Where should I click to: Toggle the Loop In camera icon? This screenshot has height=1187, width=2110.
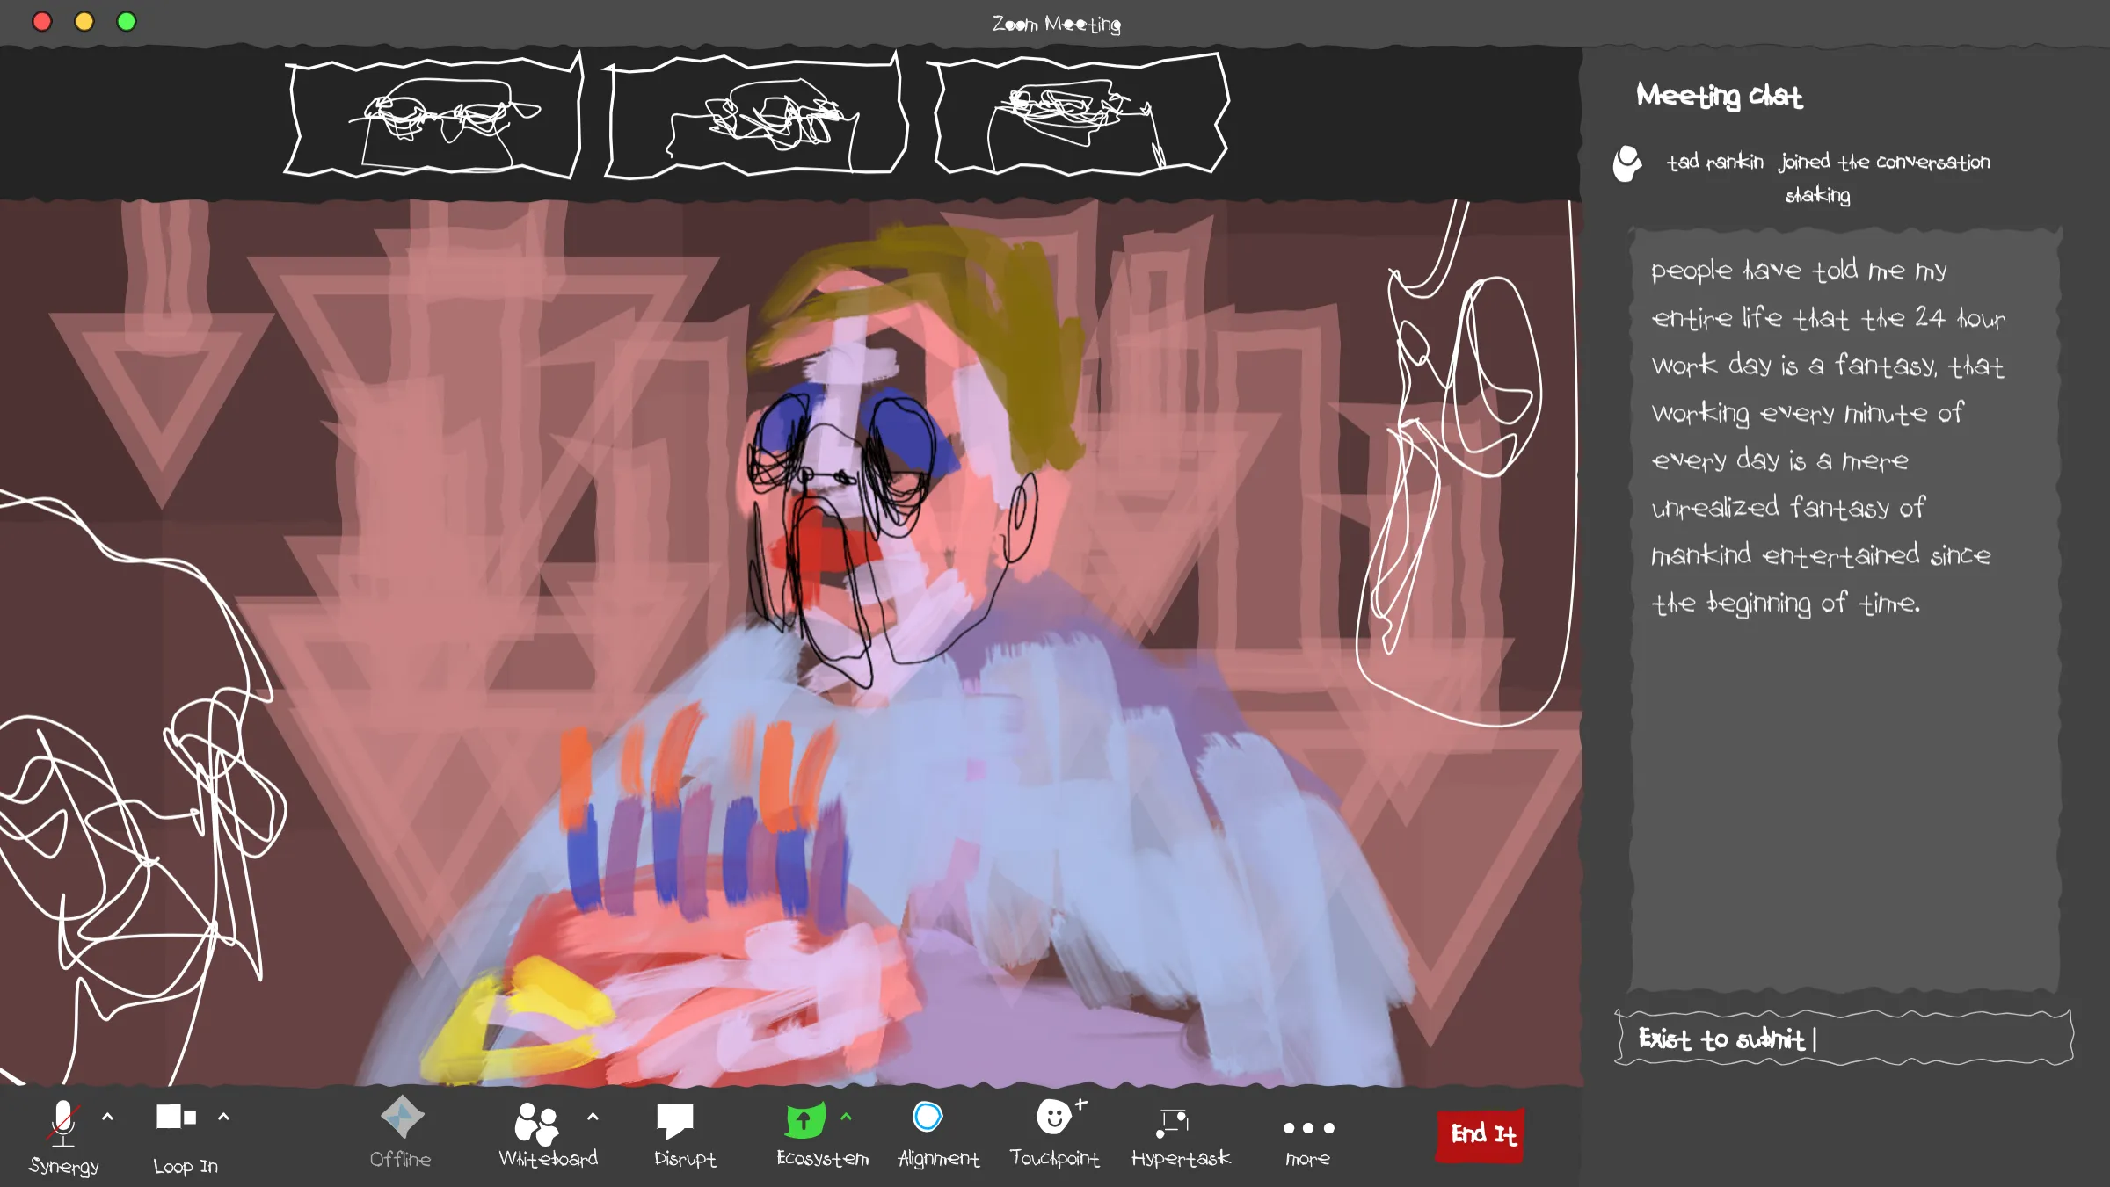[176, 1117]
